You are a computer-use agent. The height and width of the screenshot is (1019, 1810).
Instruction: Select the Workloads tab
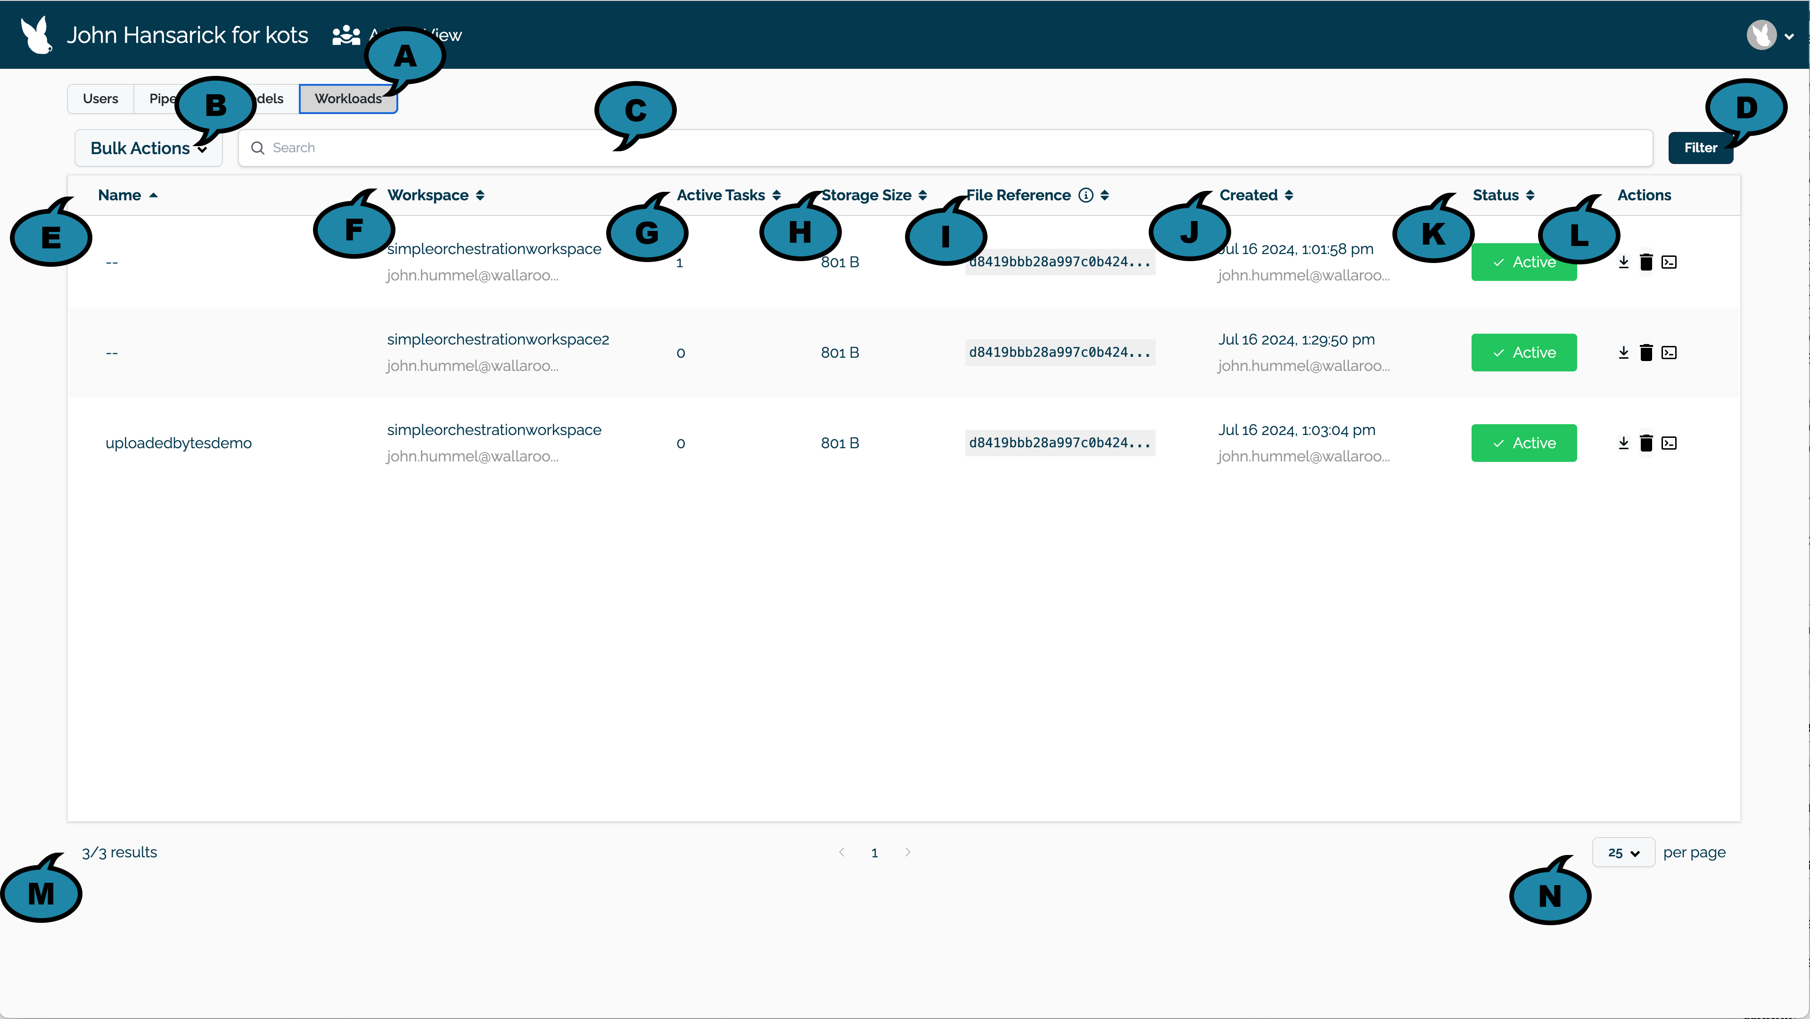(348, 99)
